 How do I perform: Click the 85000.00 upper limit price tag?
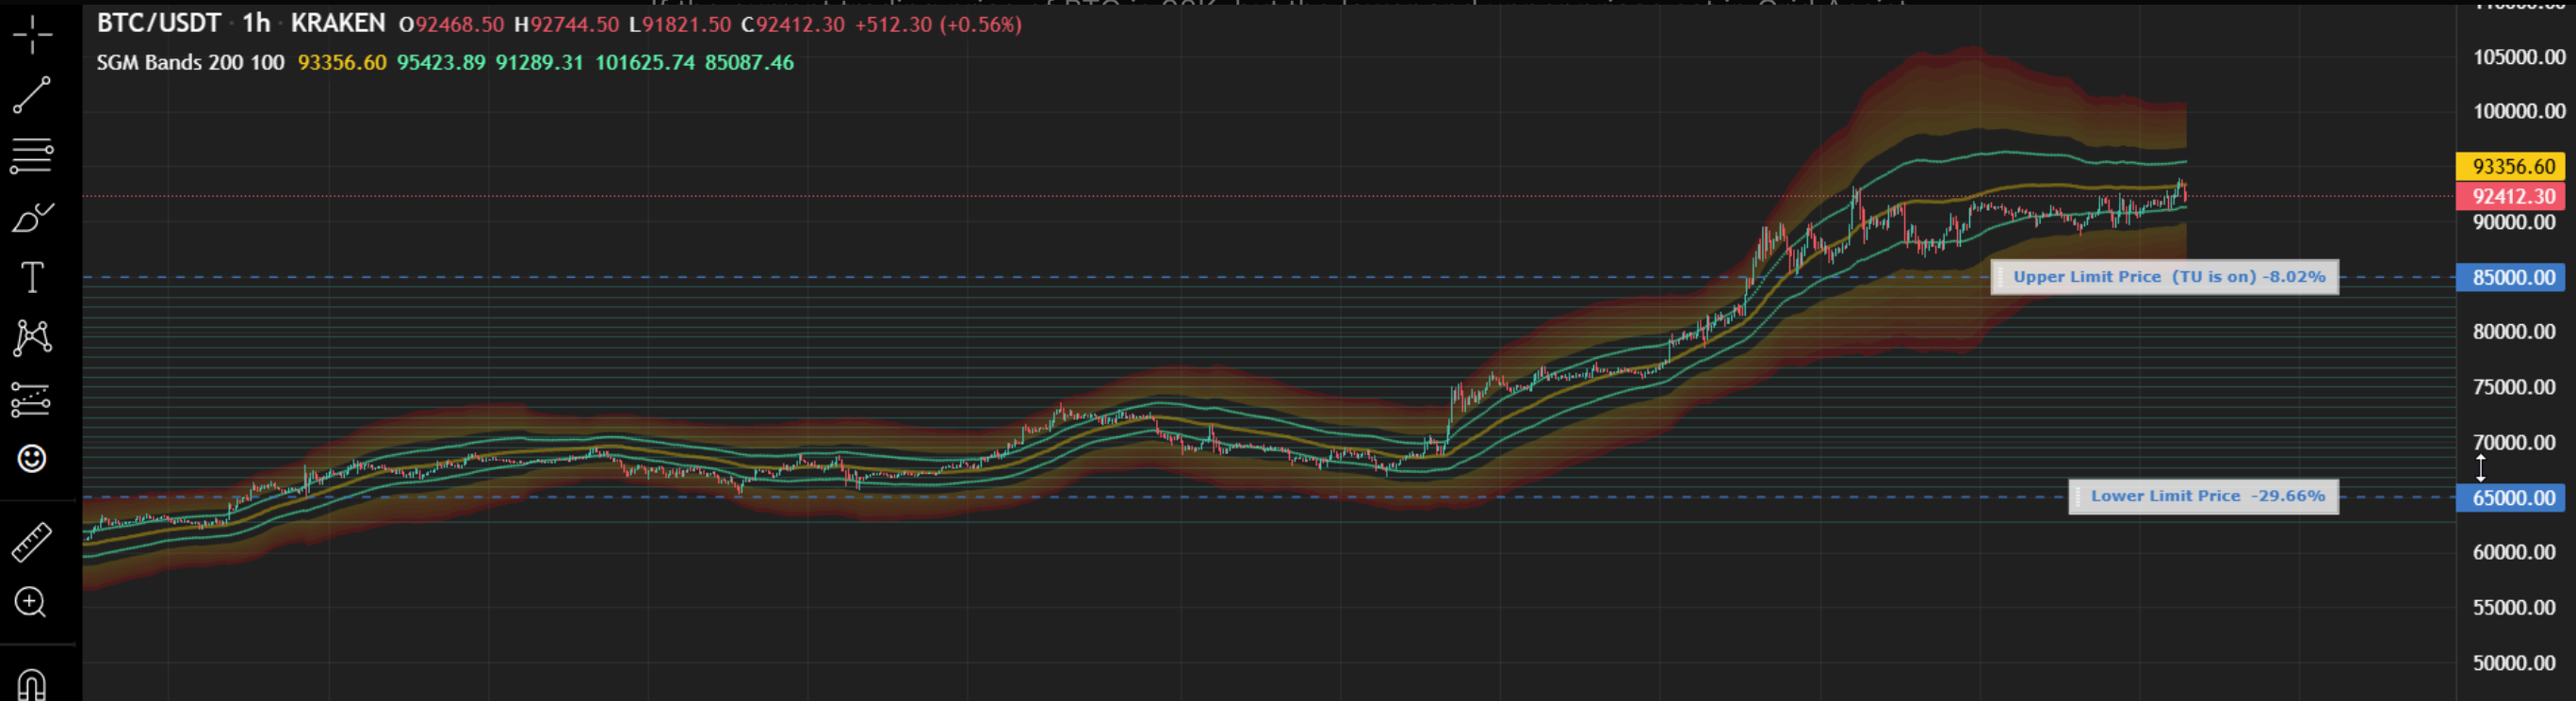tap(2514, 277)
